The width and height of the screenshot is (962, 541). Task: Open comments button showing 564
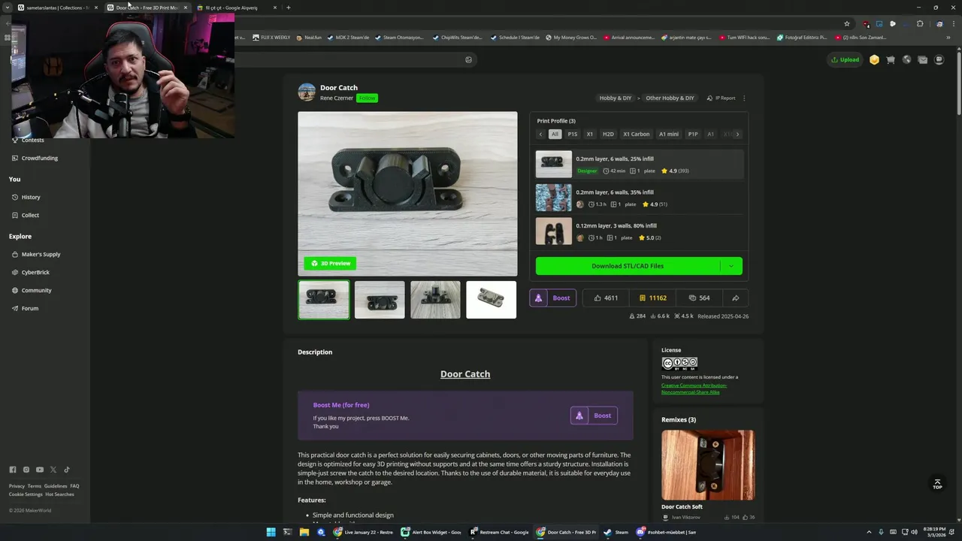tap(699, 298)
